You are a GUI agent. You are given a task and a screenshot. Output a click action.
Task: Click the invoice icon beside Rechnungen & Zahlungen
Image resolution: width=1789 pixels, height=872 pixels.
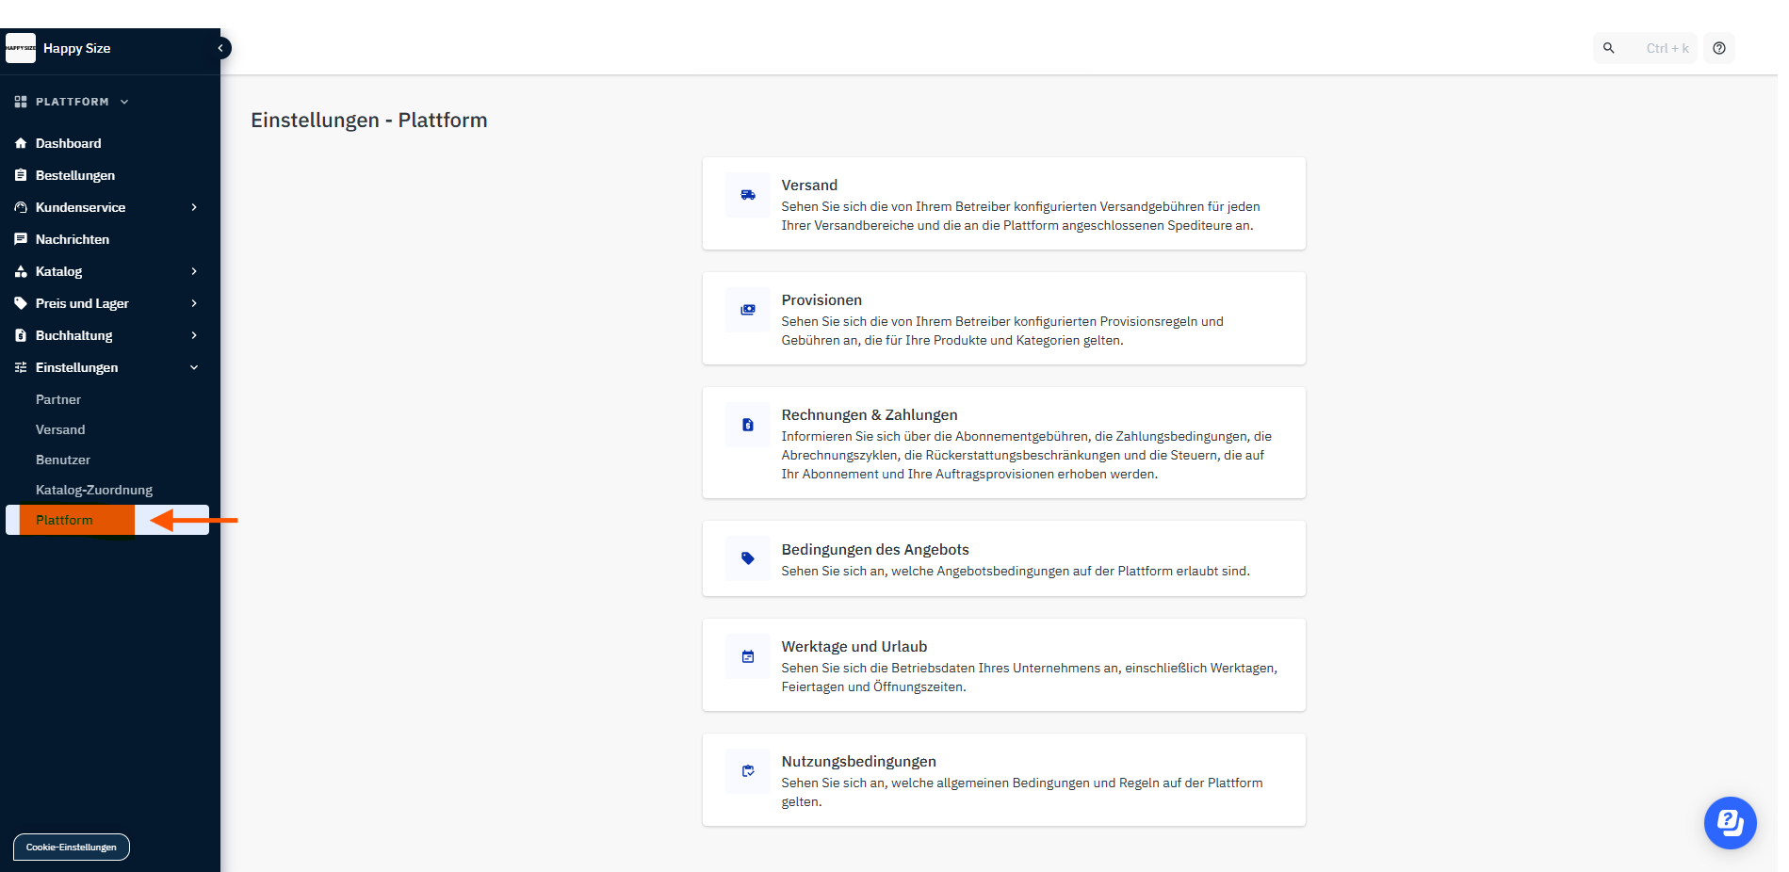click(x=747, y=425)
